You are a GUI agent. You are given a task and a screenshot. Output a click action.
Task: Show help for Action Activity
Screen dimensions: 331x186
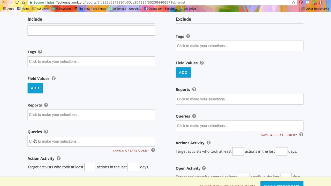(58, 158)
